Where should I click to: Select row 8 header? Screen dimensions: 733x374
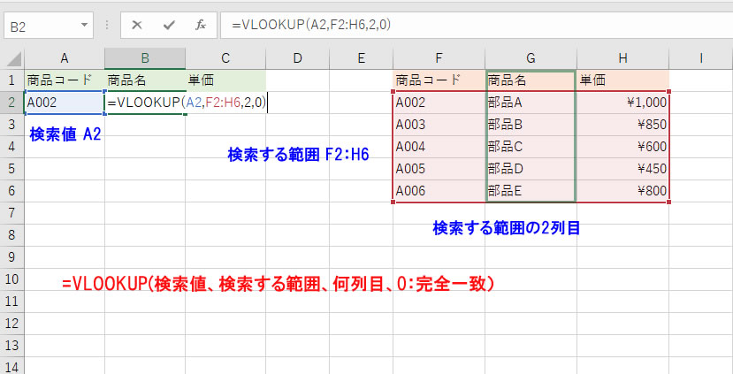point(12,235)
